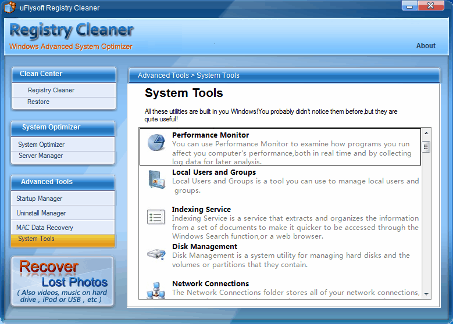Click the Clean Center section header
The width and height of the screenshot is (453, 324).
click(x=64, y=74)
